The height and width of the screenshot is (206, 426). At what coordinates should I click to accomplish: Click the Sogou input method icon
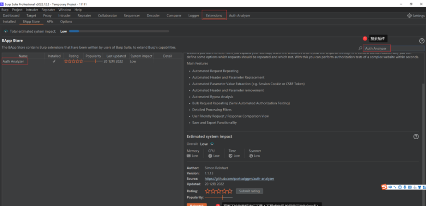(384, 187)
